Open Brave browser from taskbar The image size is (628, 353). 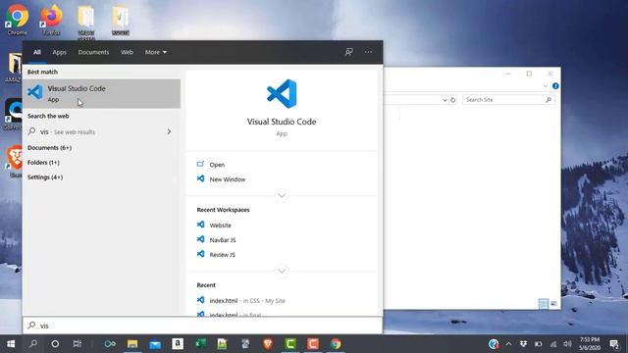tap(268, 344)
